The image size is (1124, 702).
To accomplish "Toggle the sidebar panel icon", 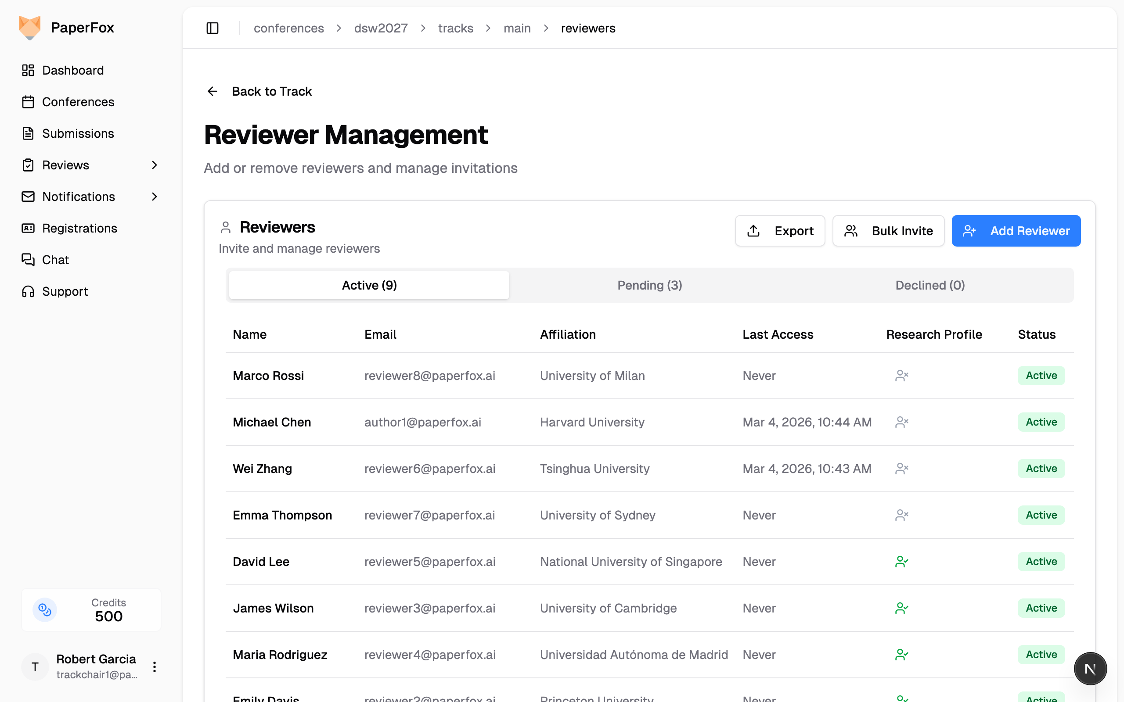I will (212, 29).
